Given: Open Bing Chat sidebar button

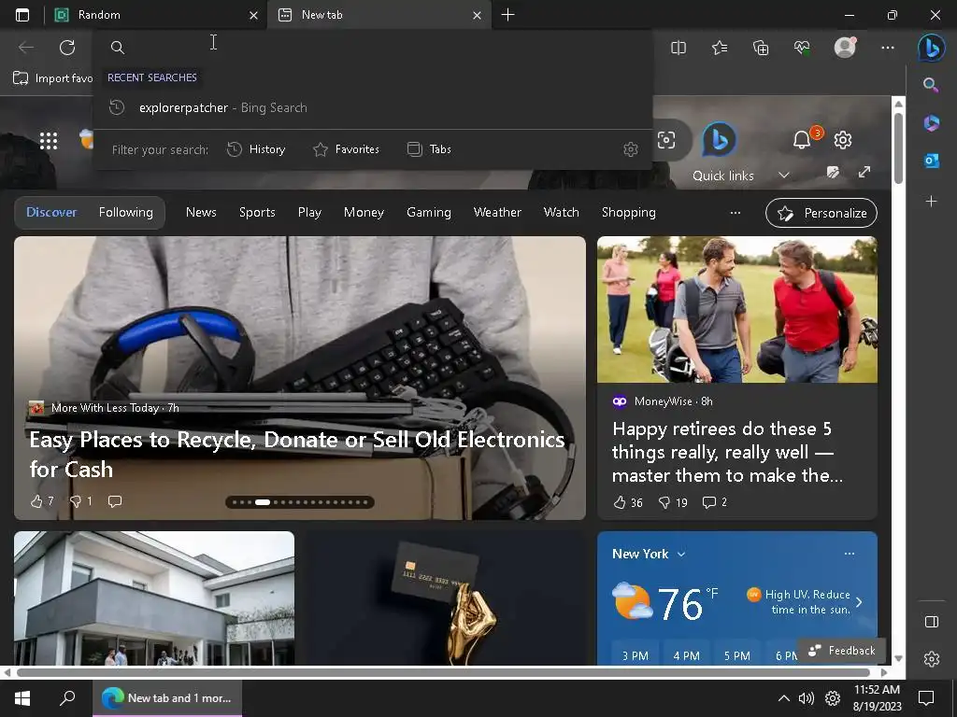Looking at the screenshot, I should click(x=932, y=48).
